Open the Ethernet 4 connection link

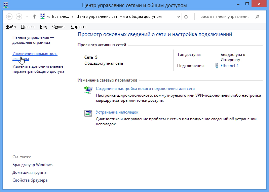coord(229,66)
